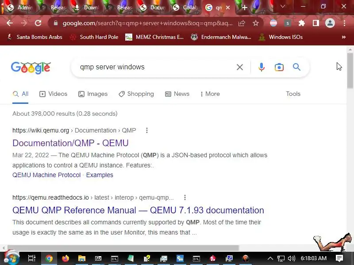The width and height of the screenshot is (354, 265).
Task: Click the address bar URL
Action: click(x=147, y=23)
